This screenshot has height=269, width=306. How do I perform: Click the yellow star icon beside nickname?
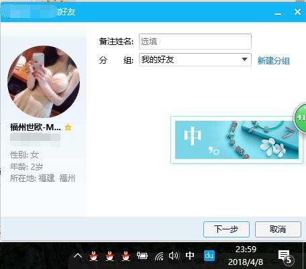[x=68, y=127]
